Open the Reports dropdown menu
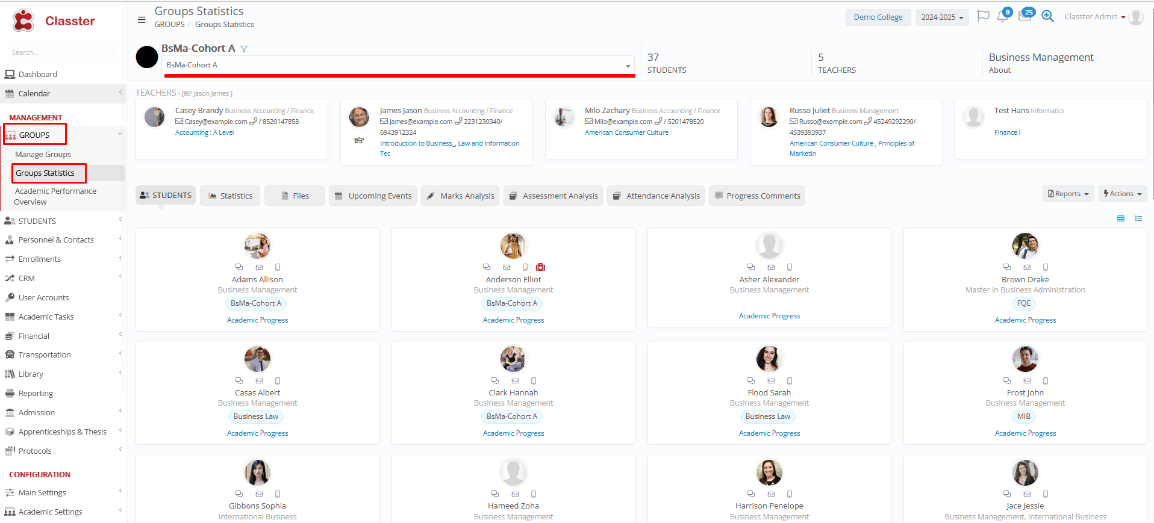Viewport: 1154px width, 523px height. pos(1068,194)
